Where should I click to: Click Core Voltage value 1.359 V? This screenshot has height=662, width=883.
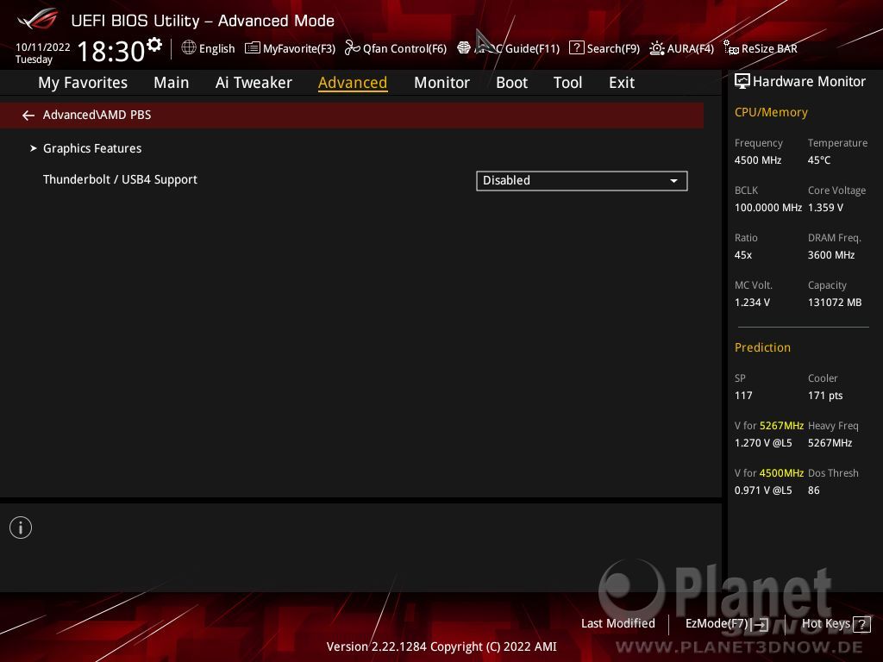pyautogui.click(x=825, y=208)
